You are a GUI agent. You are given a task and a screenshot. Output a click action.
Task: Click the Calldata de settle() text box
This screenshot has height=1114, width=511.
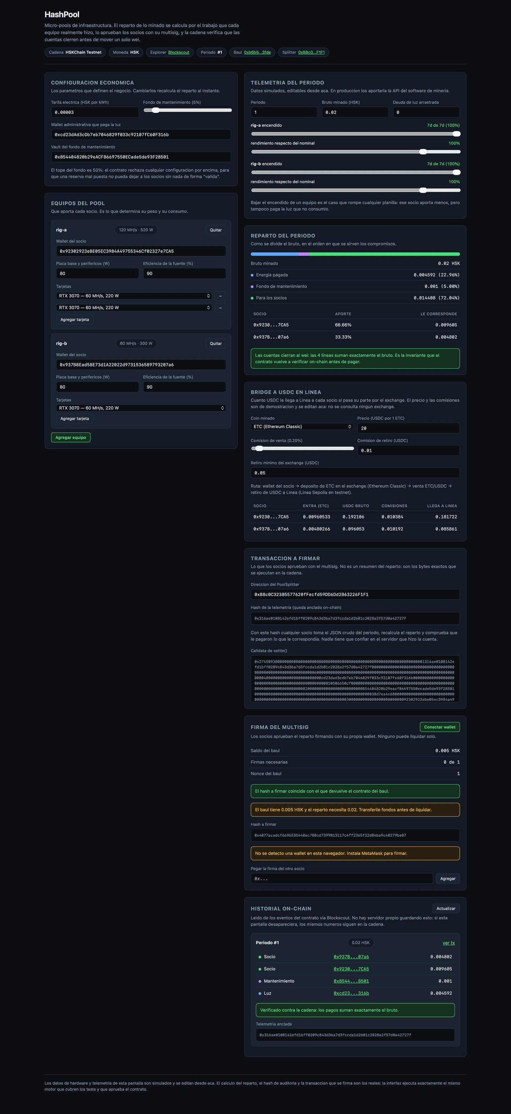click(x=355, y=679)
